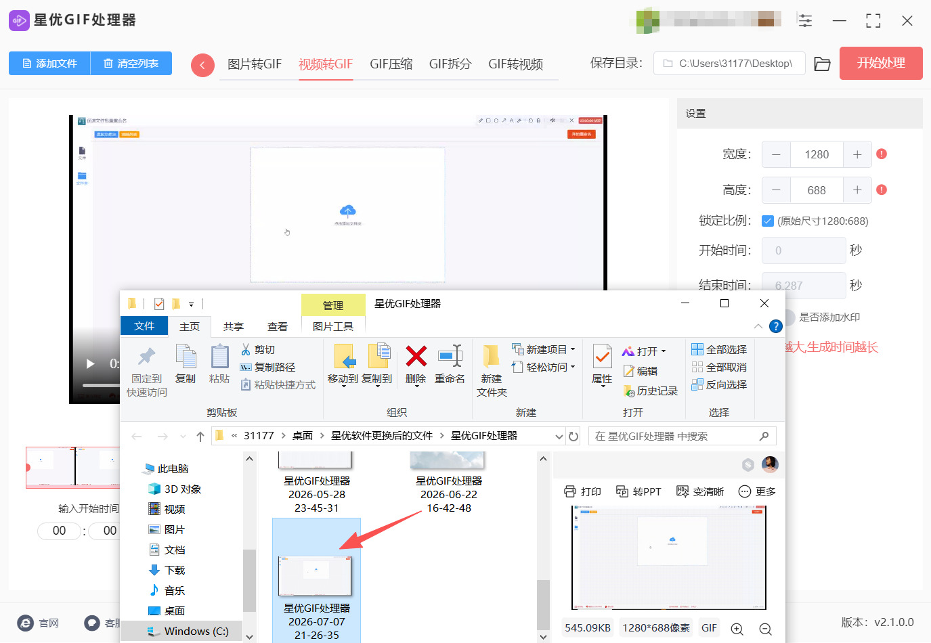
Task: Create a new folder from the ribbon
Action: (492, 372)
